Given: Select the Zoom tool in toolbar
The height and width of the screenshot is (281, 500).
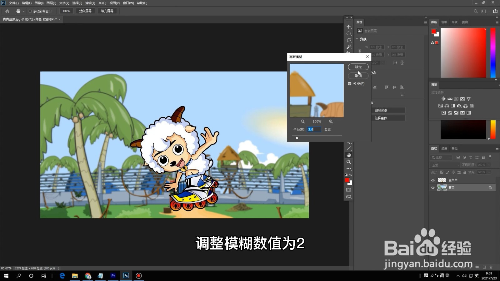Looking at the screenshot, I should [x=349, y=162].
